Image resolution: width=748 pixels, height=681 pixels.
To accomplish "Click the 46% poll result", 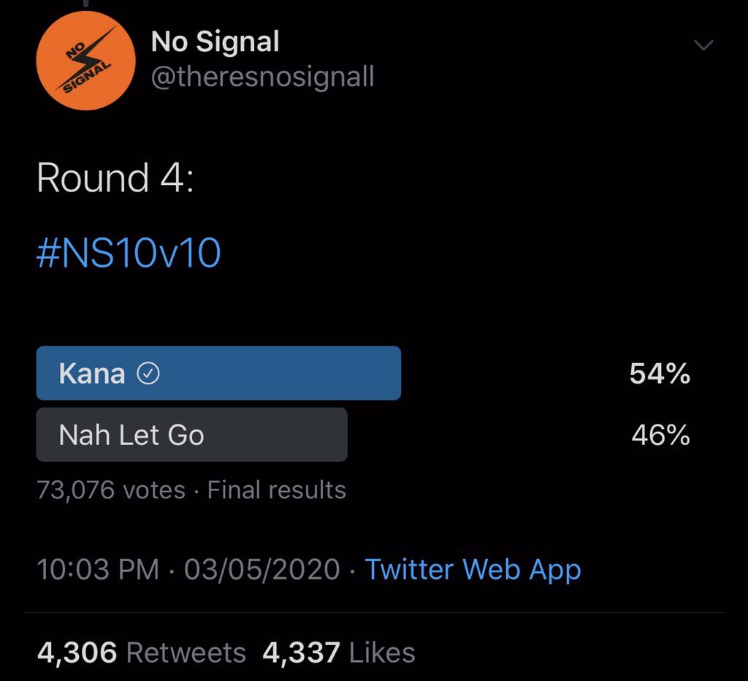I will pos(660,435).
